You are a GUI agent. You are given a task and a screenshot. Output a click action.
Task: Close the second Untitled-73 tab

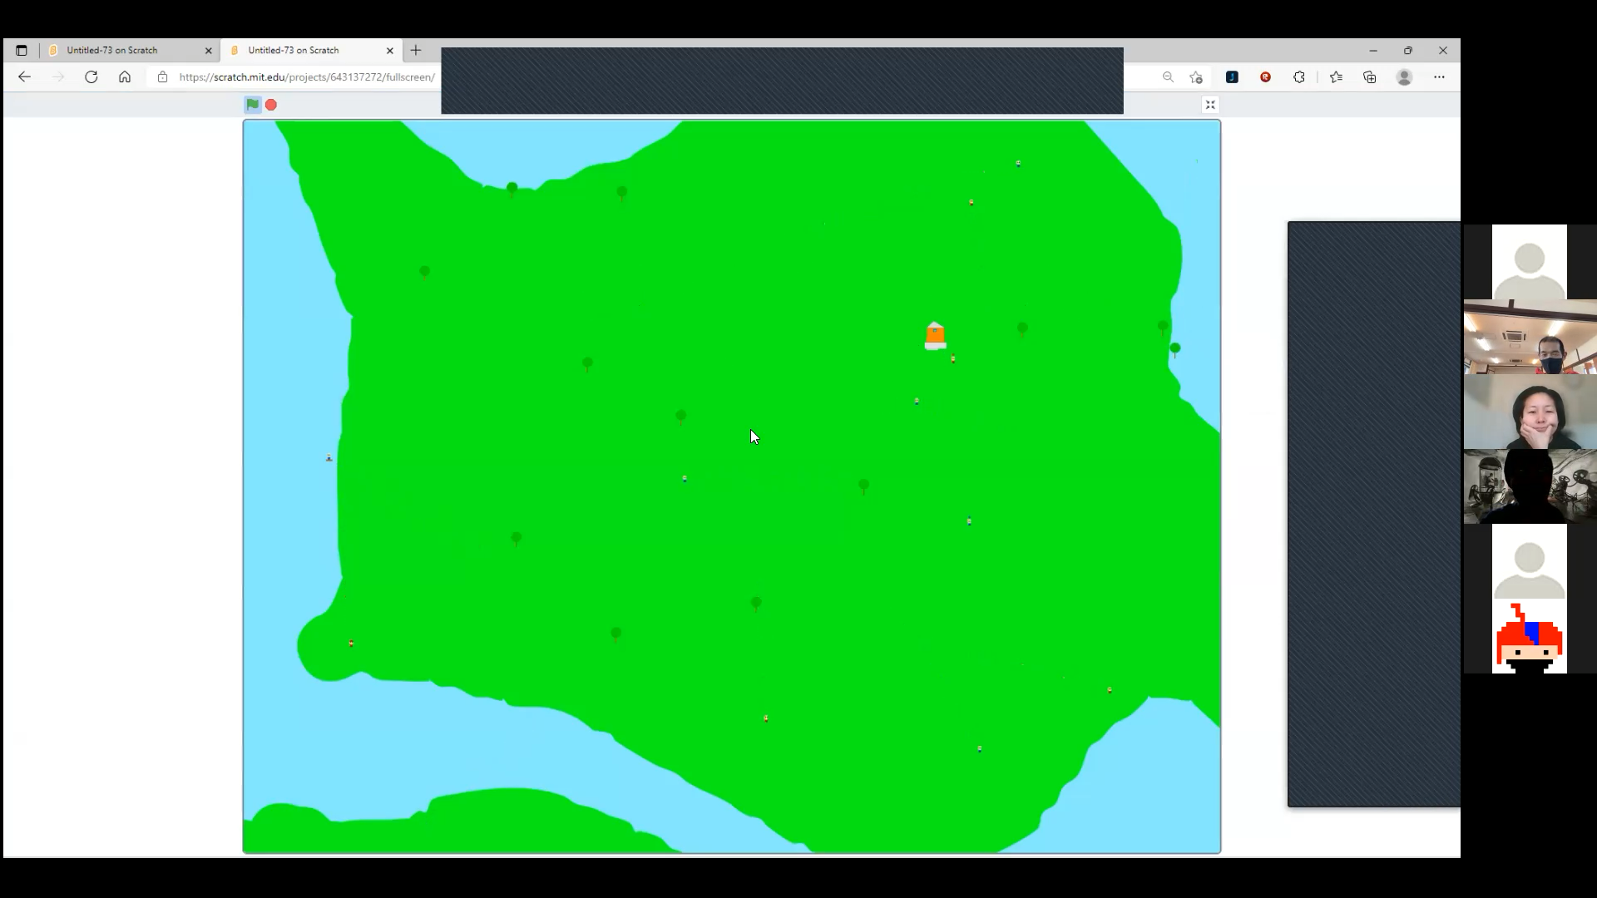[389, 50]
